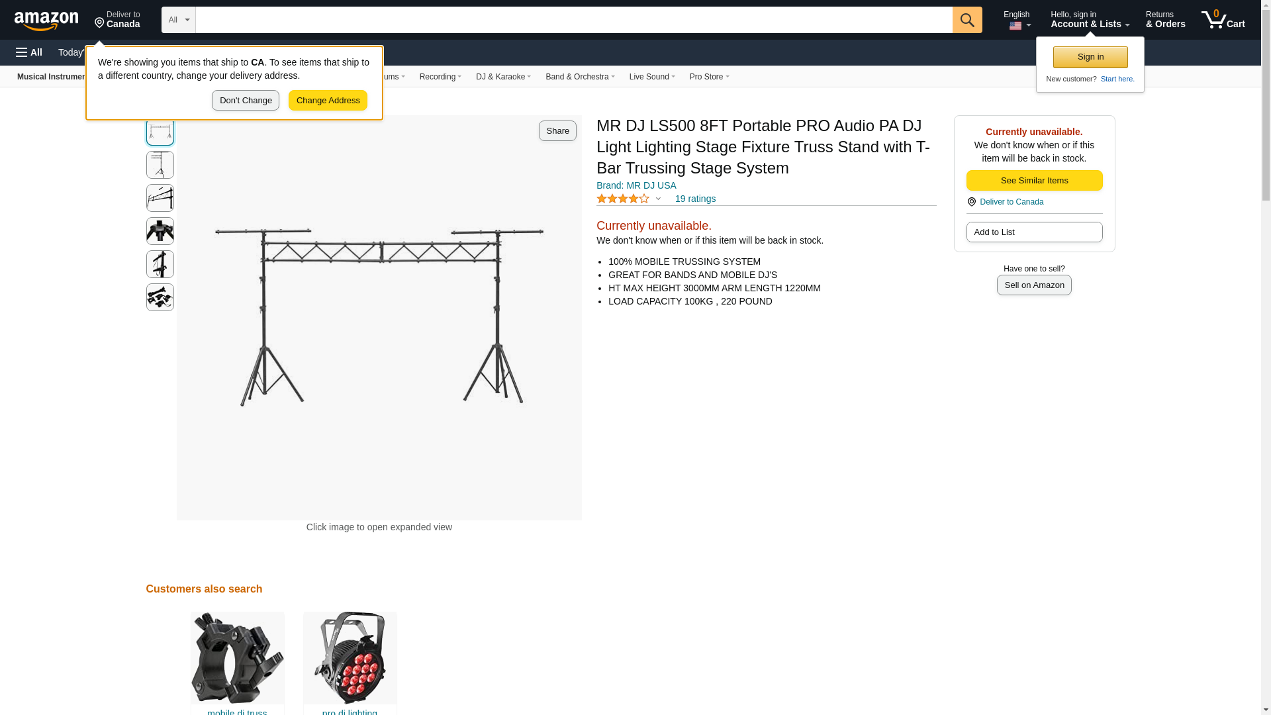
Task: Select the truss clamp product thumbnail
Action: click(x=237, y=657)
